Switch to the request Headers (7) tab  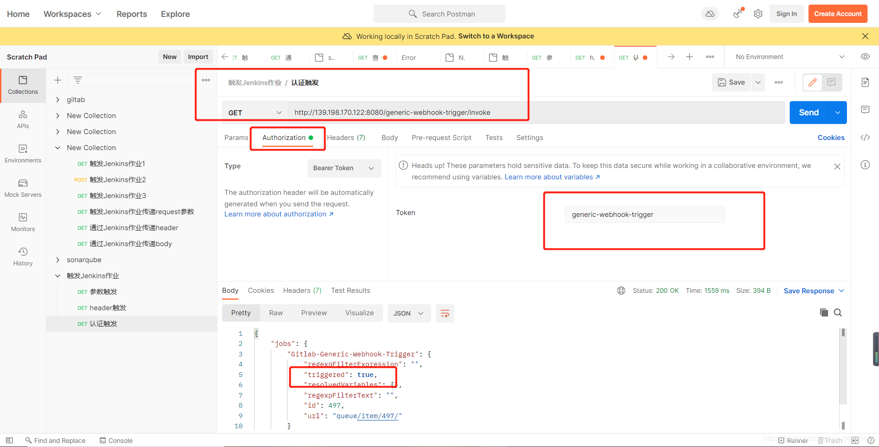pos(346,138)
